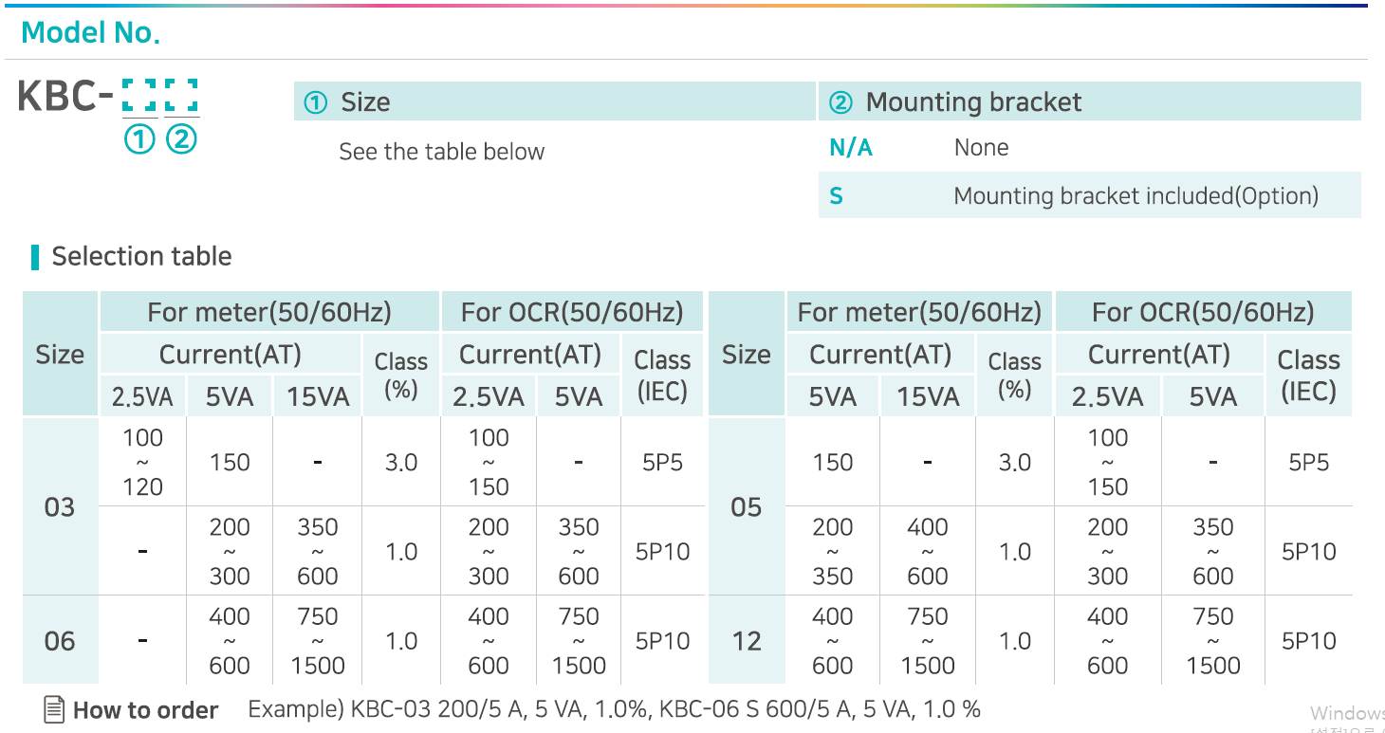Click the Selection table section title
Screen dimensions: 1385x733
tap(141, 257)
